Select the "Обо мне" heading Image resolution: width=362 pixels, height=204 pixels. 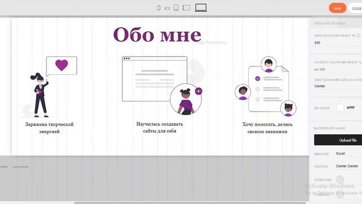tap(157, 35)
